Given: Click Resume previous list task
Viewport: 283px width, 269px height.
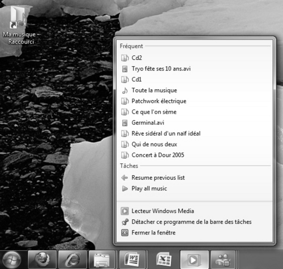Looking at the screenshot, I should click(195, 177).
